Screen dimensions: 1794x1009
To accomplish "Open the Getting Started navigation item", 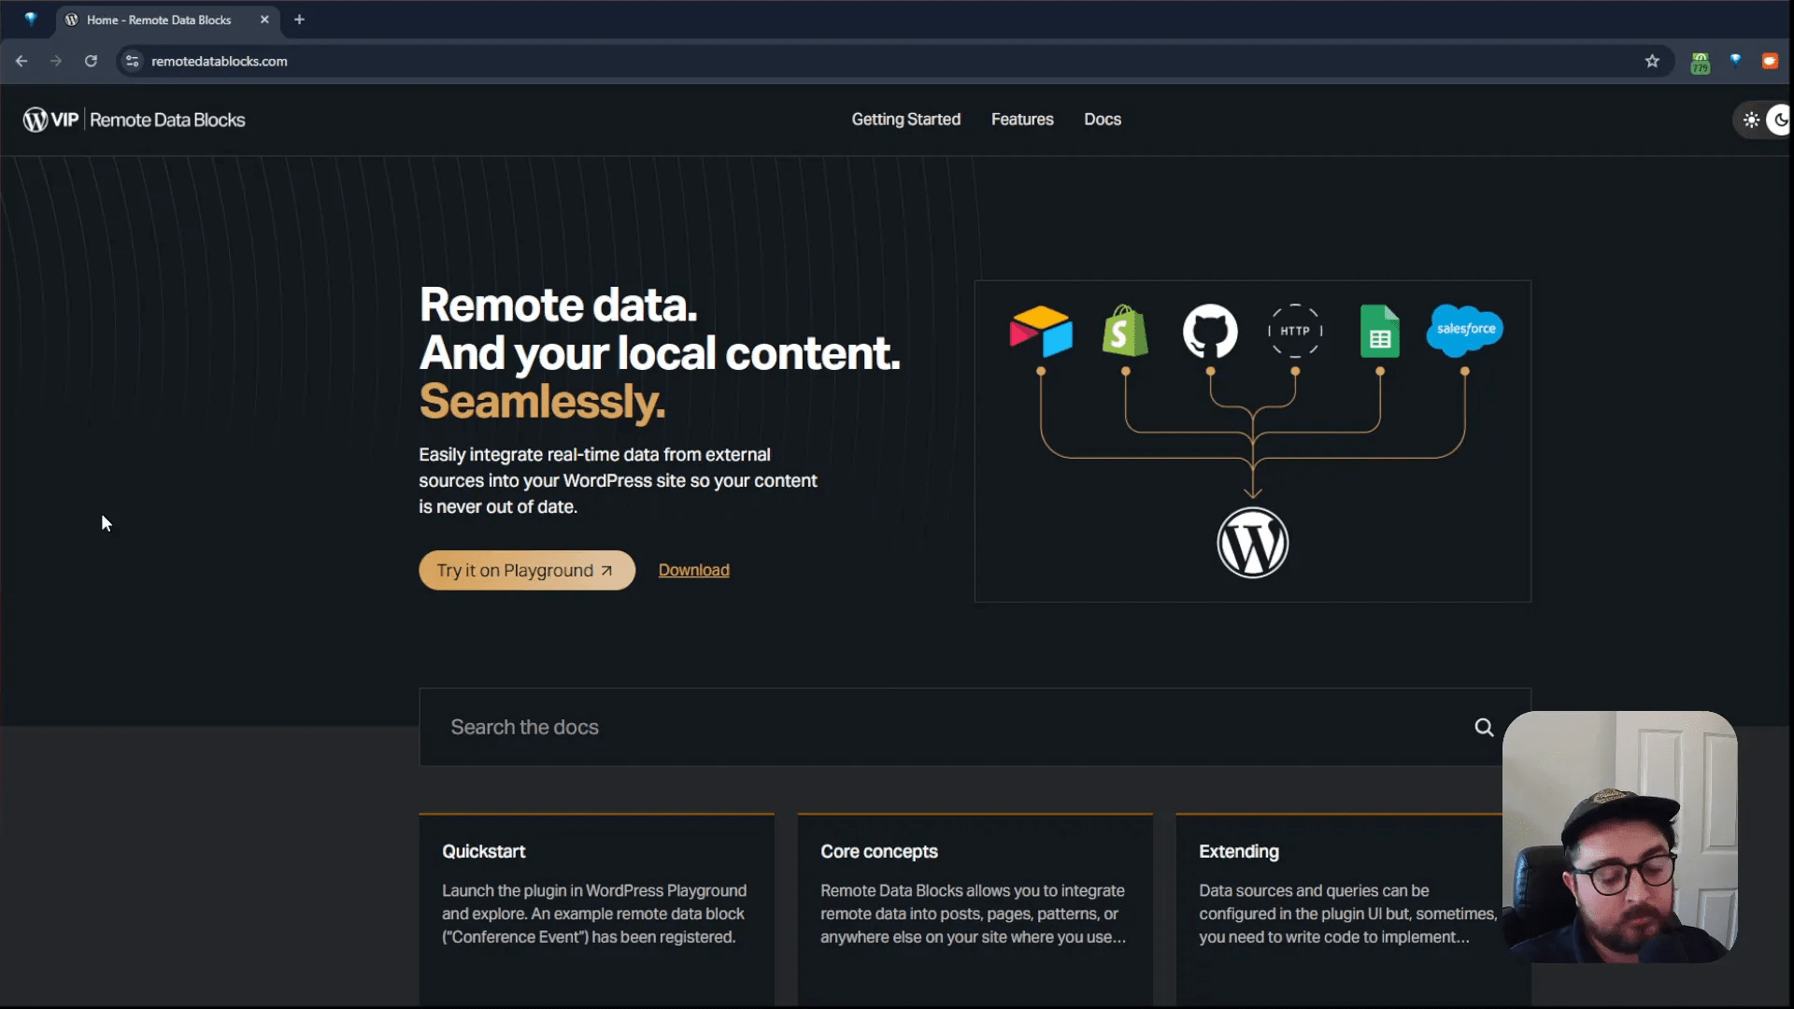I will (905, 120).
